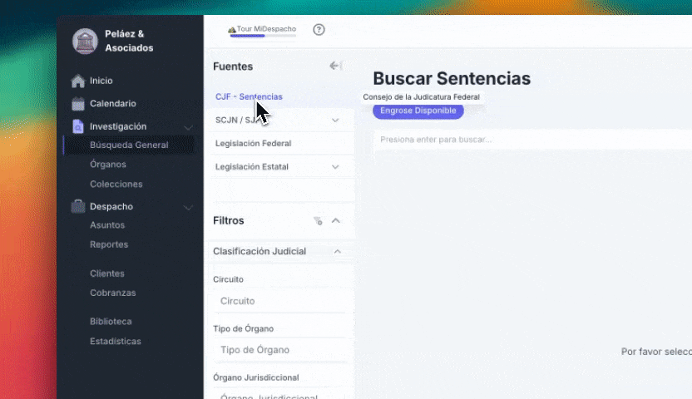Collapse the Despacho sidebar section
The image size is (692, 399).
click(189, 207)
